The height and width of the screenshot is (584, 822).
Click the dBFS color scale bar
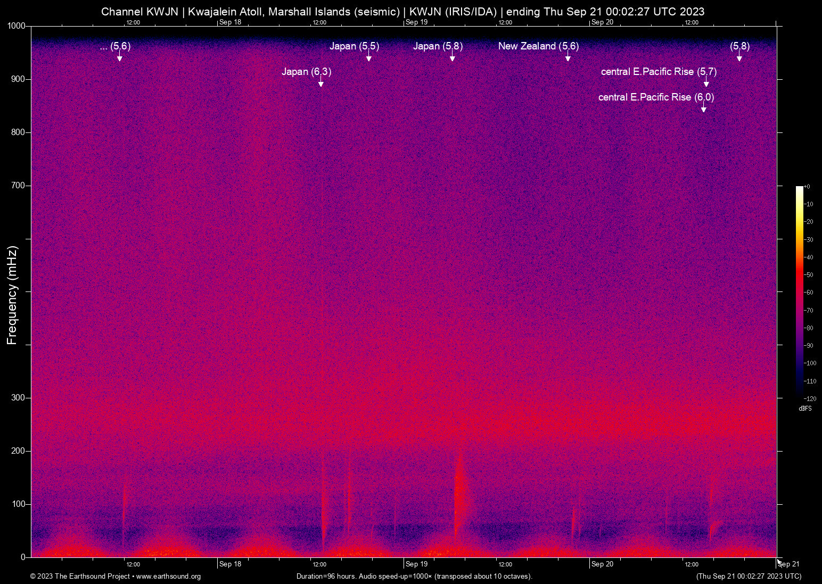799,291
